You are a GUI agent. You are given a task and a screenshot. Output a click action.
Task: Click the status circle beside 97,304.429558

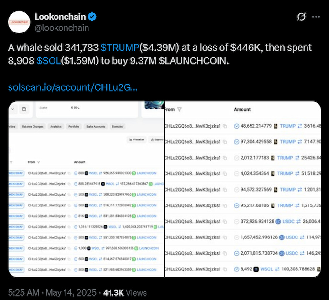click(236, 142)
